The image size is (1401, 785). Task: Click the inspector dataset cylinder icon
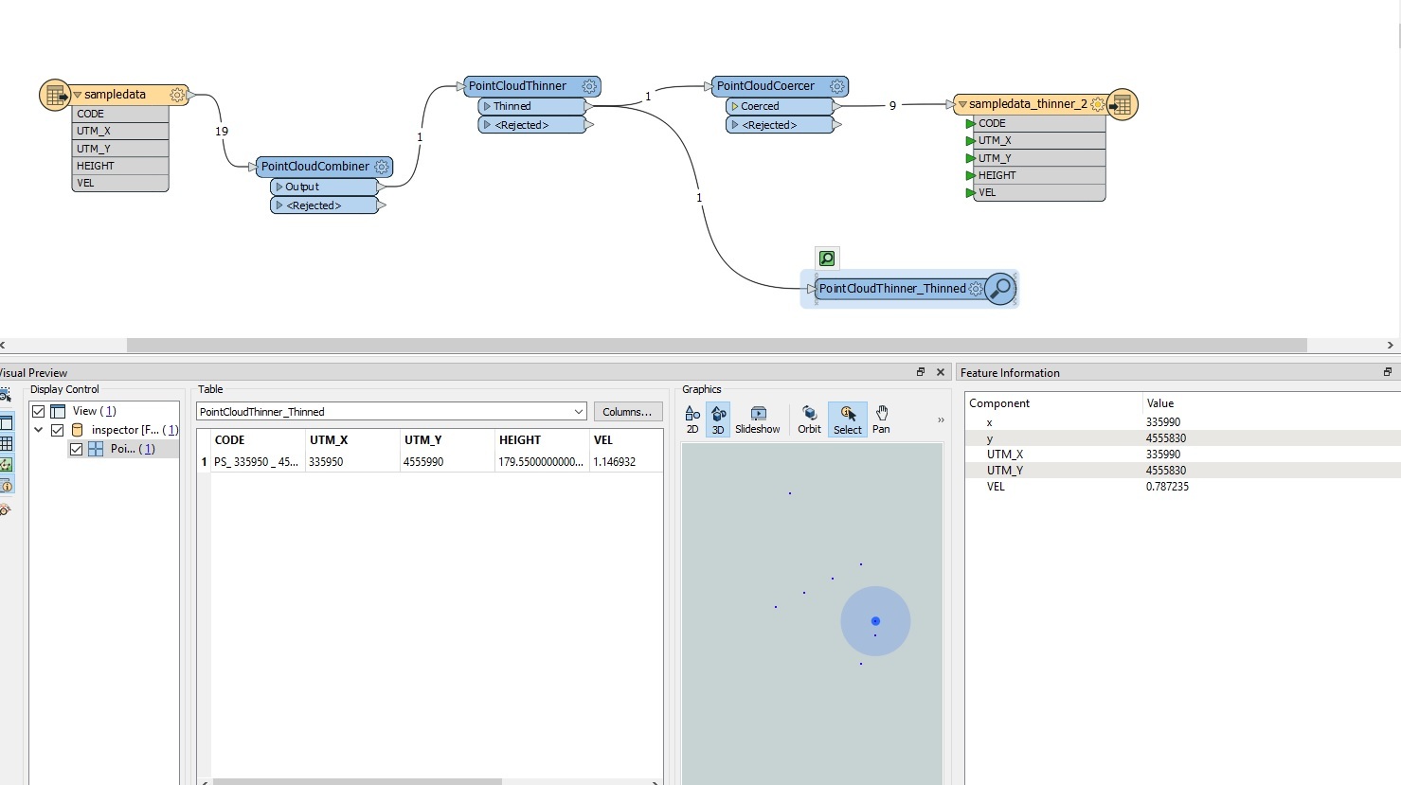[78, 430]
